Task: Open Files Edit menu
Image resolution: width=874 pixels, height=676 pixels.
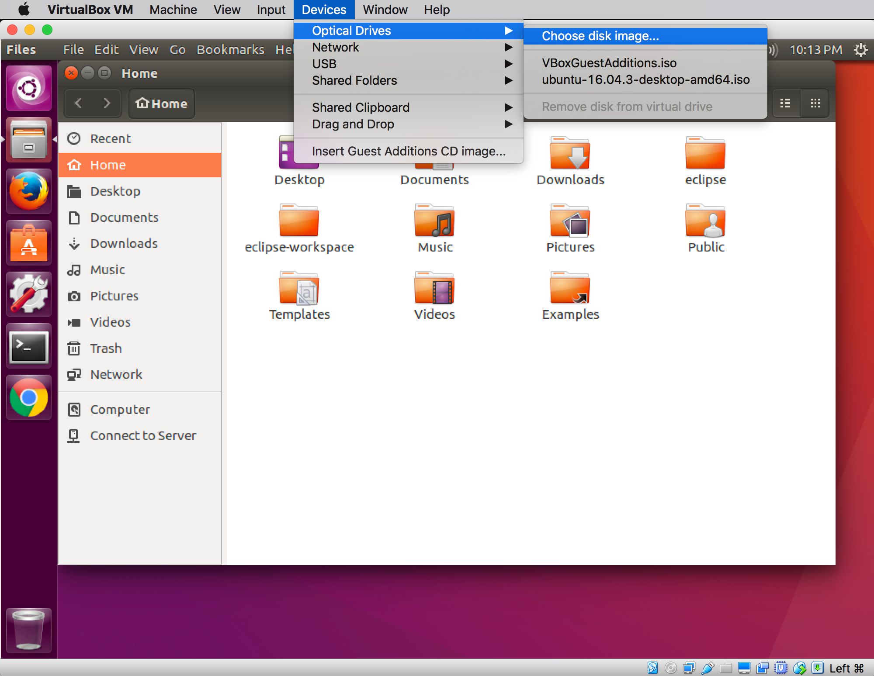Action: [x=107, y=50]
